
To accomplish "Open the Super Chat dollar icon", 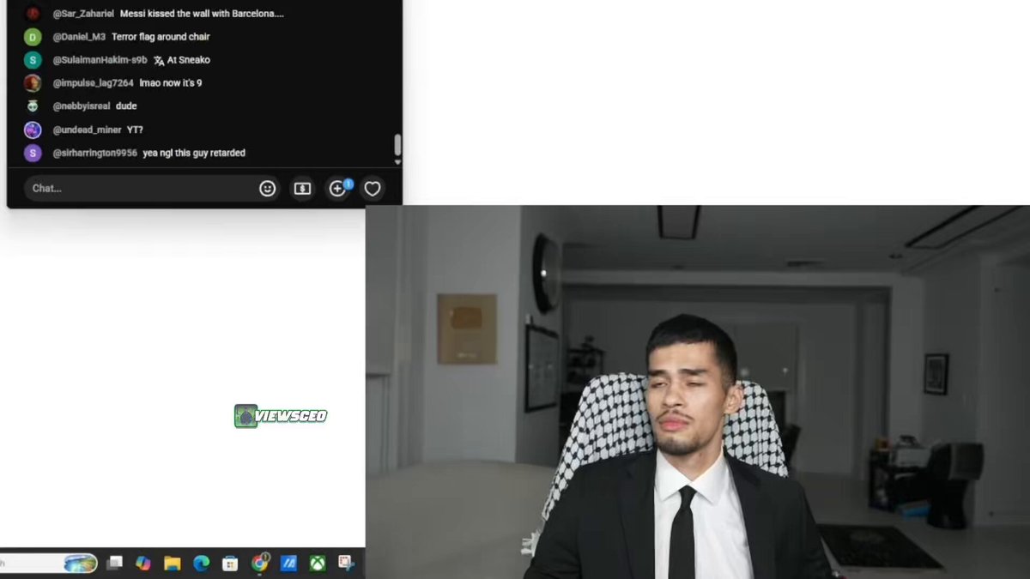I will pyautogui.click(x=302, y=189).
